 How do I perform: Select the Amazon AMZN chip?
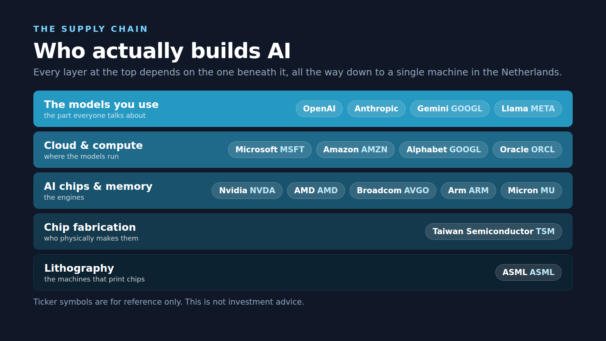click(x=355, y=150)
